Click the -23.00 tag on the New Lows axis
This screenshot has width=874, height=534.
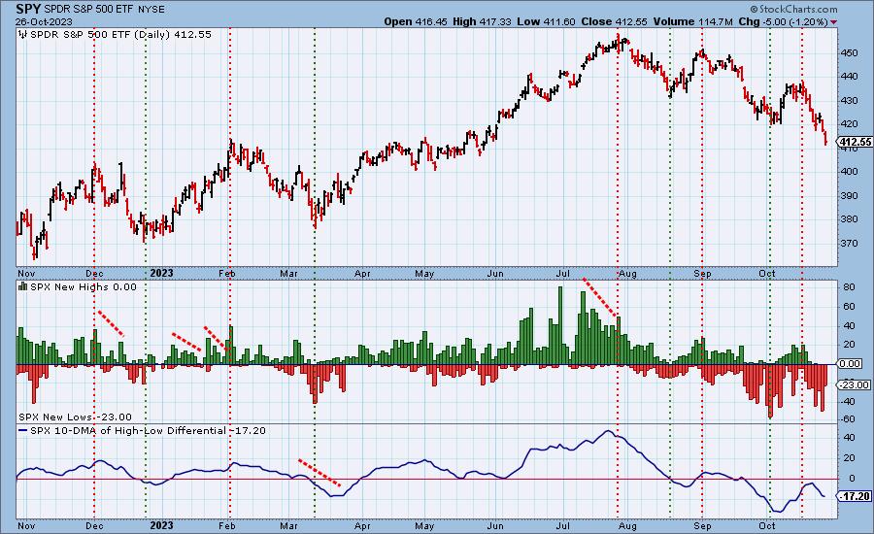tap(854, 385)
